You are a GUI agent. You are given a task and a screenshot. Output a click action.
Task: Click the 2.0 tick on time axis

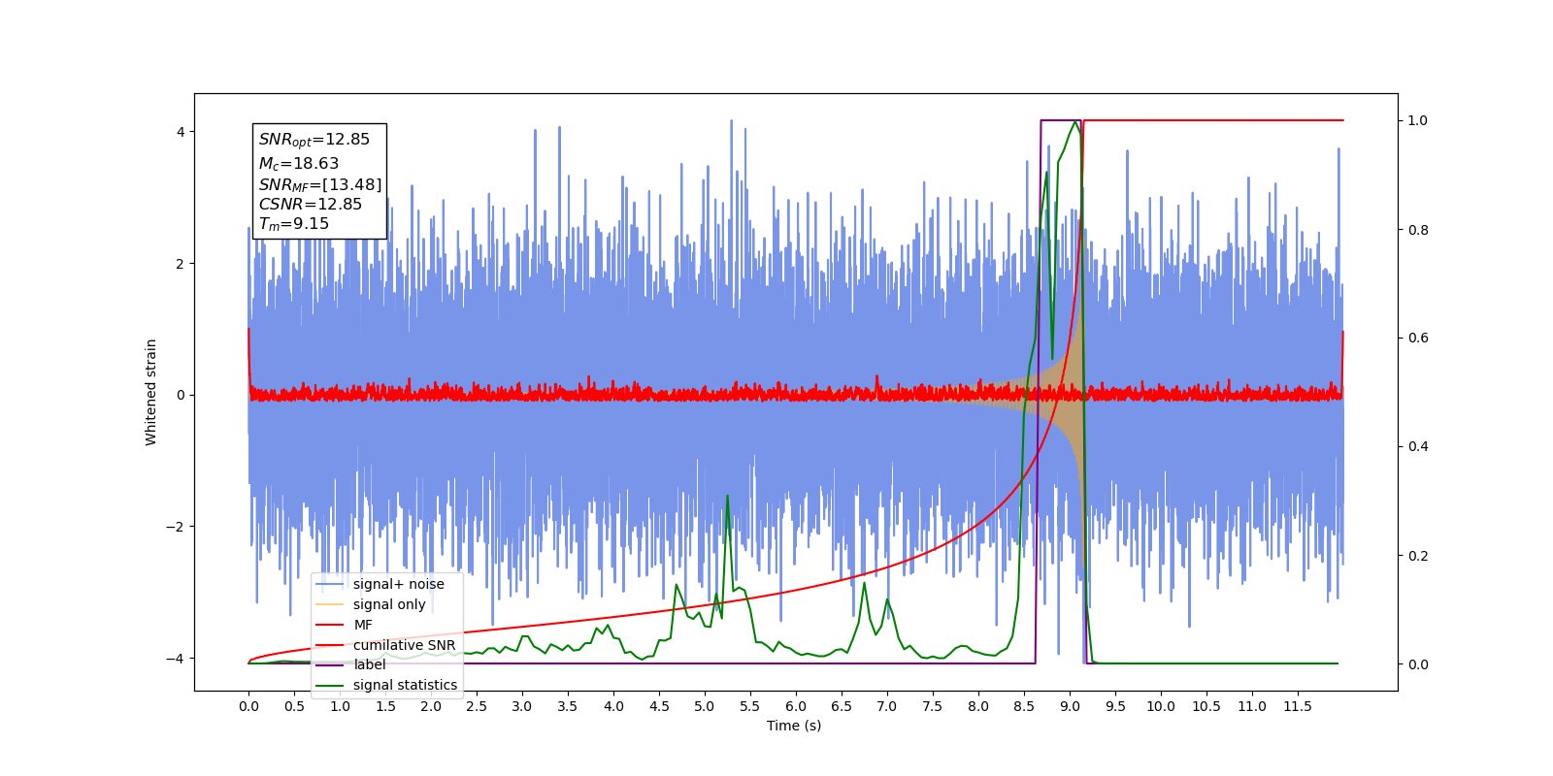(x=431, y=706)
